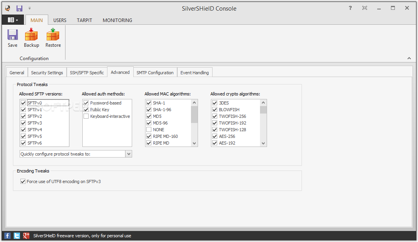Toggle the RIPE MD checkbox
The height and width of the screenshot is (242, 418).
click(149, 143)
